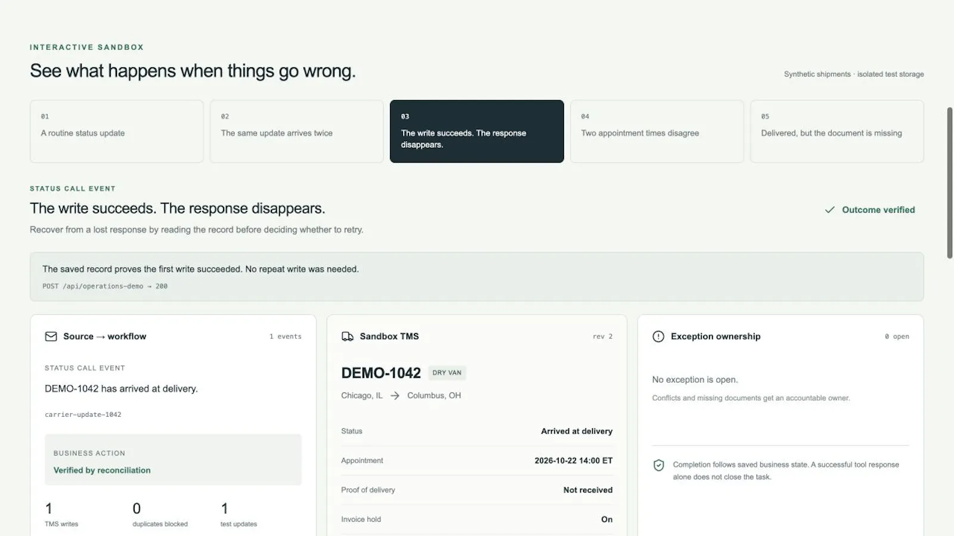Select scenario 01 A routine status update

click(117, 131)
